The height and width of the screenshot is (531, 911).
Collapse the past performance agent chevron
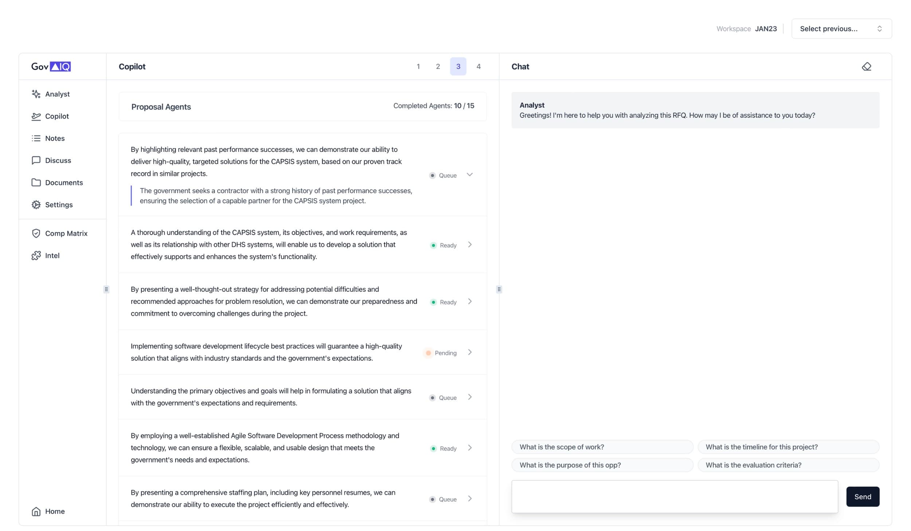470,175
